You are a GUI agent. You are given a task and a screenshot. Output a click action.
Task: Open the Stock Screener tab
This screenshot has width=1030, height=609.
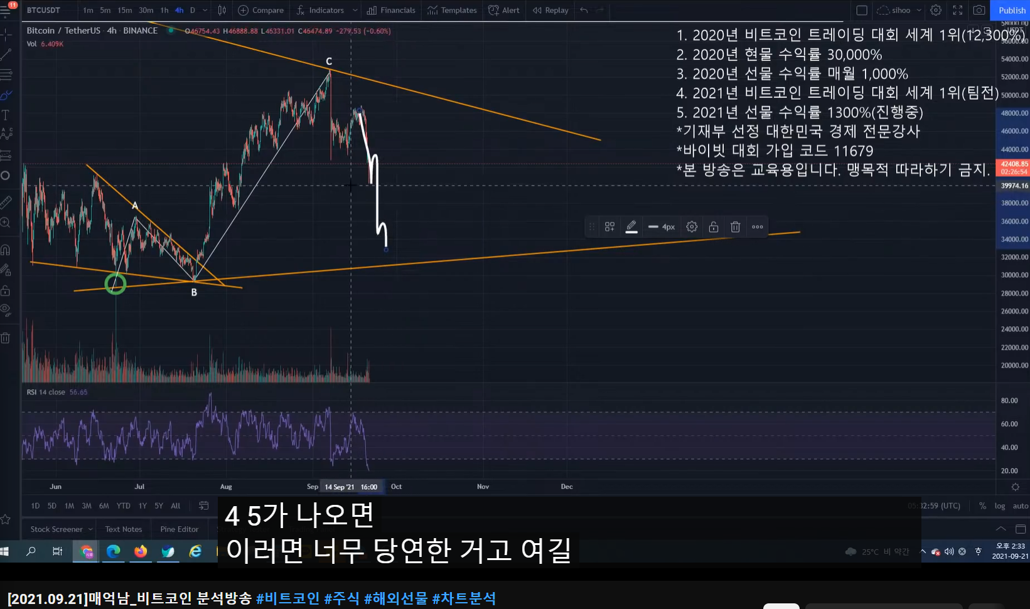point(56,529)
